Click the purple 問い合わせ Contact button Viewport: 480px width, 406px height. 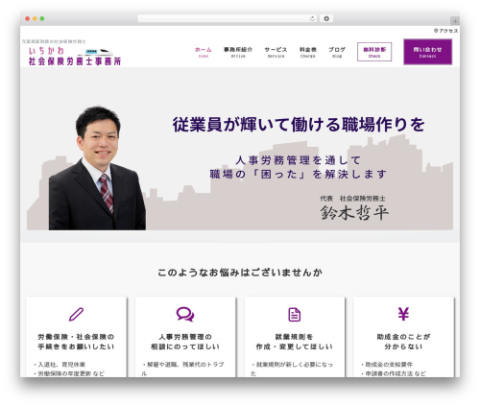pos(428,52)
